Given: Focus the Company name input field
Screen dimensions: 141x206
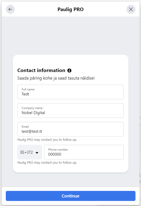Looking at the screenshot, I should coord(70,111).
